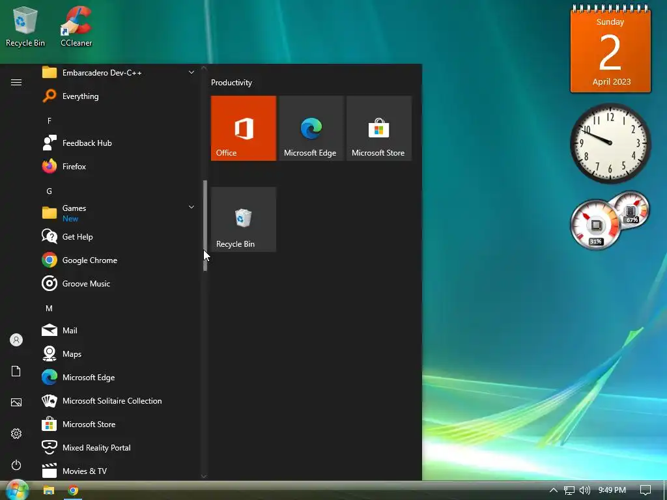Click the app list scrollbar thumb
This screenshot has width=667, height=500.
tap(205, 225)
